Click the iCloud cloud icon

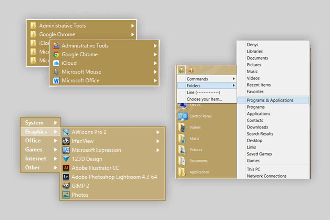point(56,63)
